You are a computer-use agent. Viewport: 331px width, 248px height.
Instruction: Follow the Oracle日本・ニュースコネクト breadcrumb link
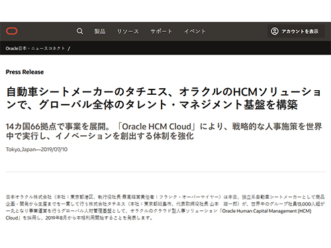click(35, 48)
